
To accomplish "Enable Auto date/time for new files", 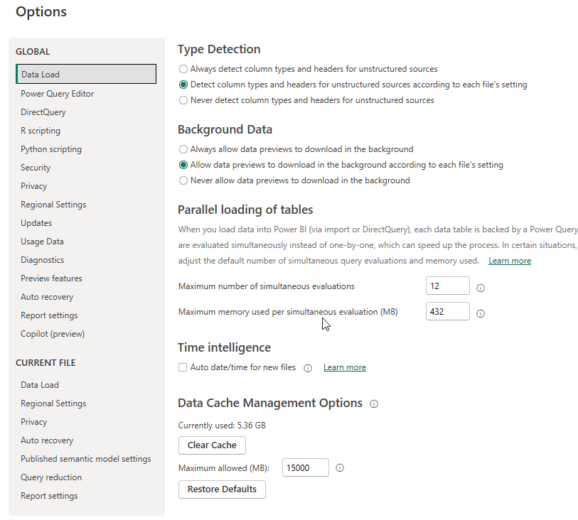I will coord(183,367).
